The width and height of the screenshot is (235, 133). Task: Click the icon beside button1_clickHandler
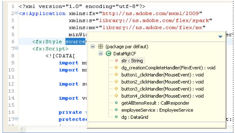116,75
